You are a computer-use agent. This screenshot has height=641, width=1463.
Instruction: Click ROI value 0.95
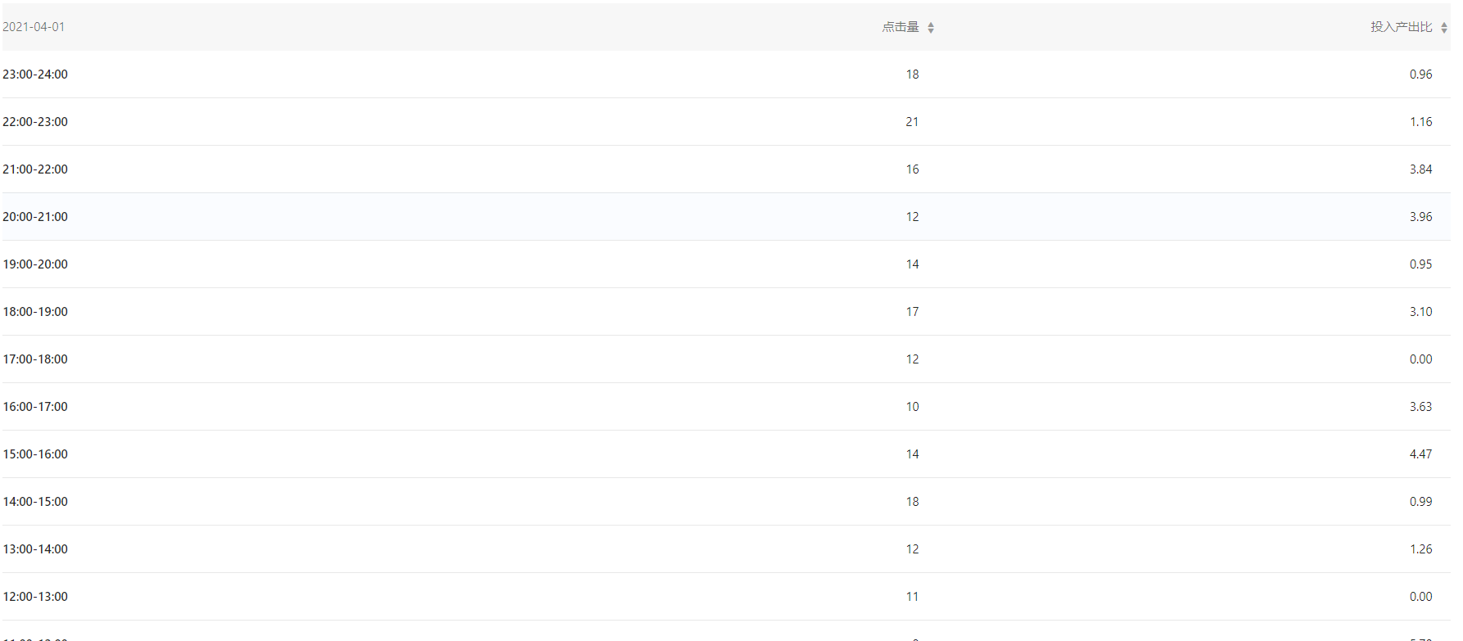coord(1420,264)
